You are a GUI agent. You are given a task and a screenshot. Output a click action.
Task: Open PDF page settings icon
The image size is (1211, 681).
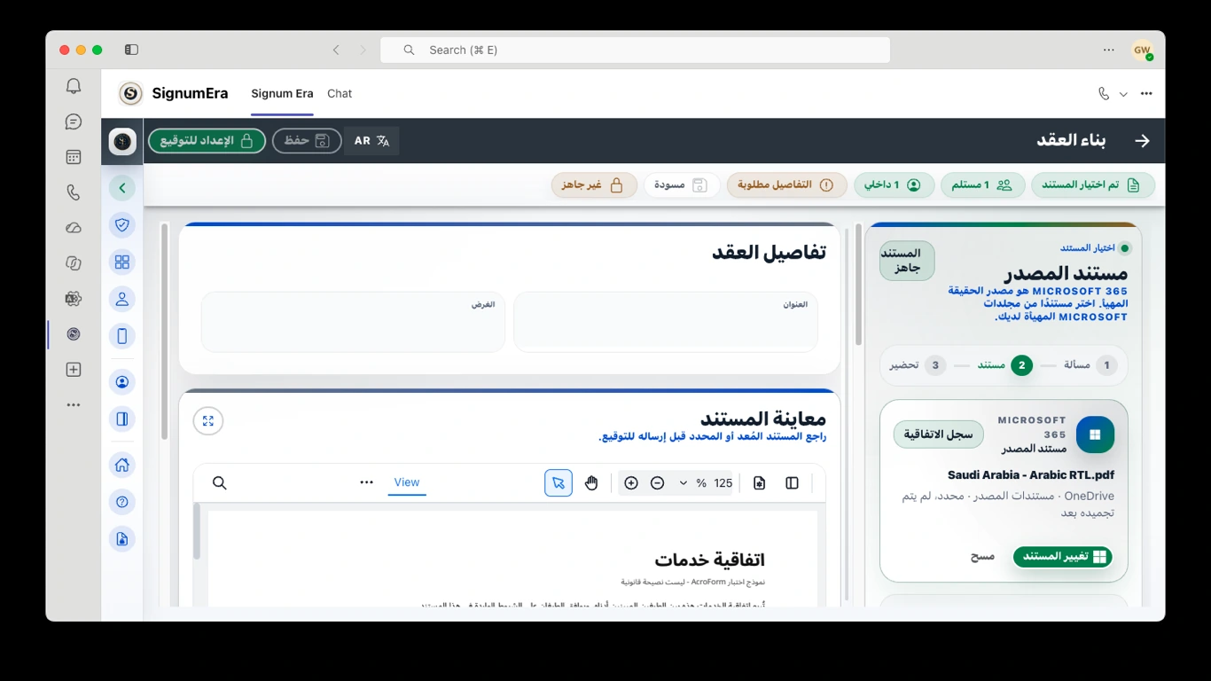(x=760, y=483)
